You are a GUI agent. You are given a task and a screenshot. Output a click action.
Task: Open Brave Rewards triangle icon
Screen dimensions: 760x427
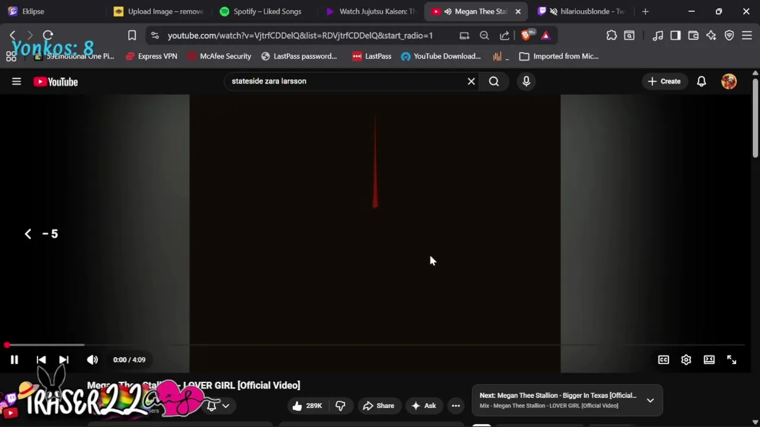point(546,36)
